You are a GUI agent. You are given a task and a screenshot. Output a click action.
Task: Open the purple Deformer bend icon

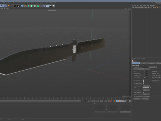click(x=41, y=6)
